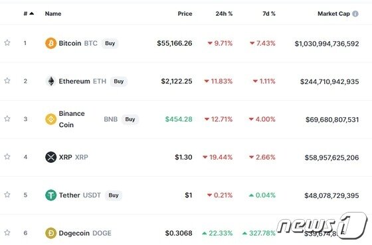Open the Market Cap info icon
Image resolution: width=372 pixels, height=245 pixels.
(355, 14)
